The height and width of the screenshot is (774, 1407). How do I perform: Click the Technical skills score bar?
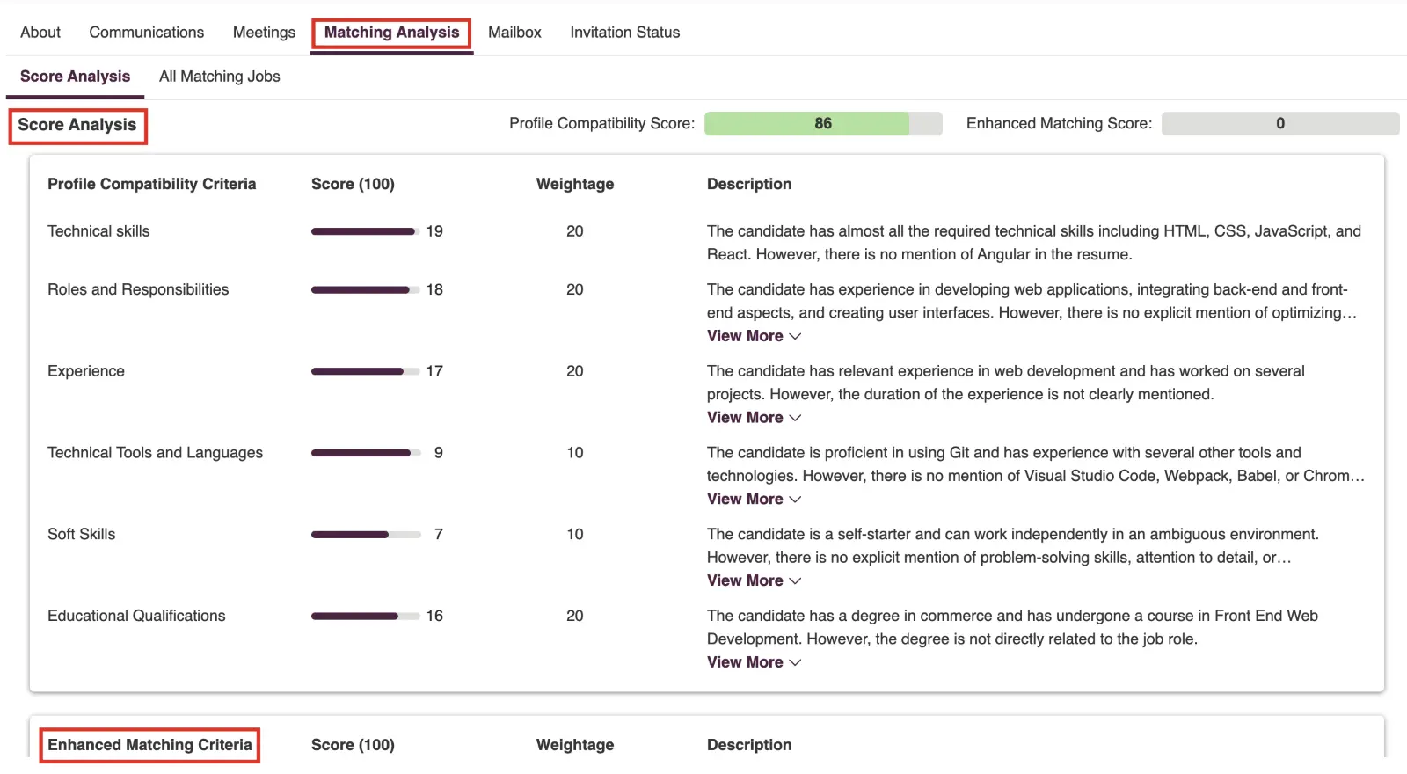coord(365,231)
